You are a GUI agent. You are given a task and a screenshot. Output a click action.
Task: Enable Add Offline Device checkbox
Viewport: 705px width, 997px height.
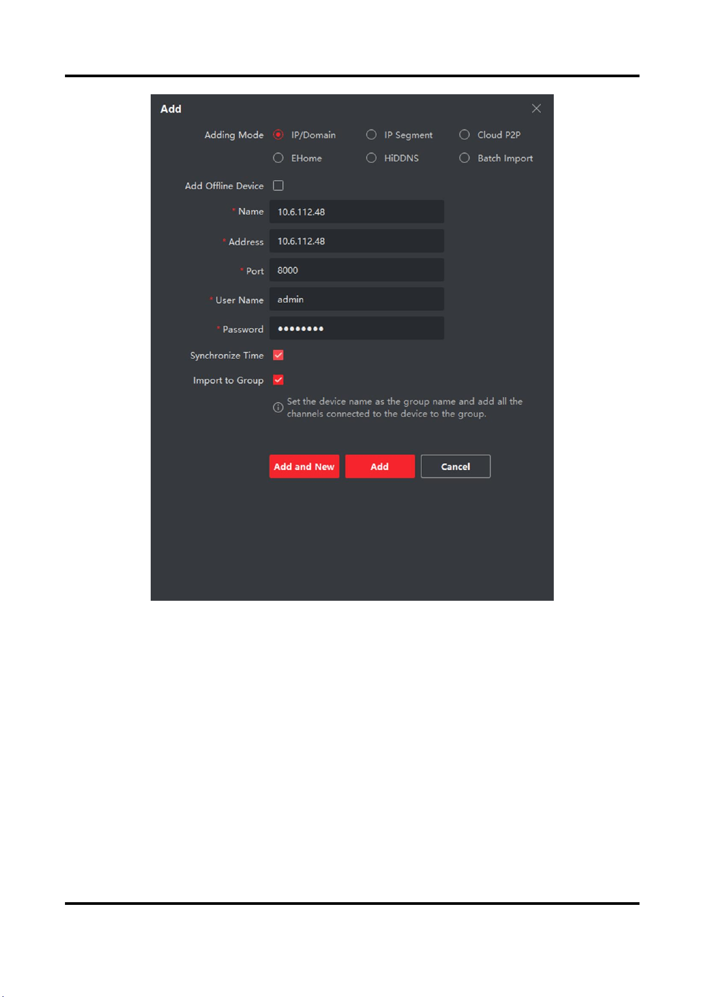click(x=278, y=185)
